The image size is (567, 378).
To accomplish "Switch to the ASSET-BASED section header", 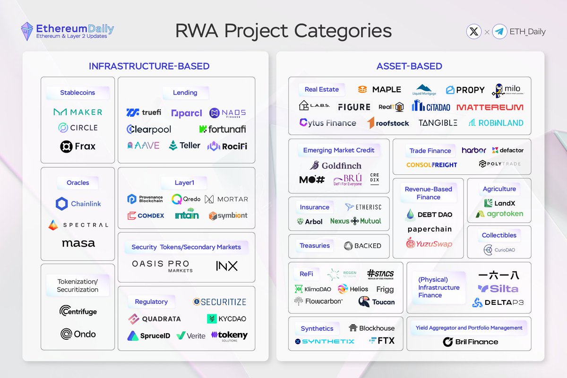I will 411,67.
